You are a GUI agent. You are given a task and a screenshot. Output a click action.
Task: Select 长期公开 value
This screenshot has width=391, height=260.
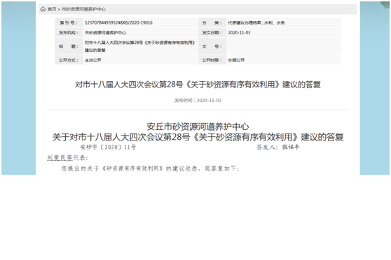pos(236,60)
